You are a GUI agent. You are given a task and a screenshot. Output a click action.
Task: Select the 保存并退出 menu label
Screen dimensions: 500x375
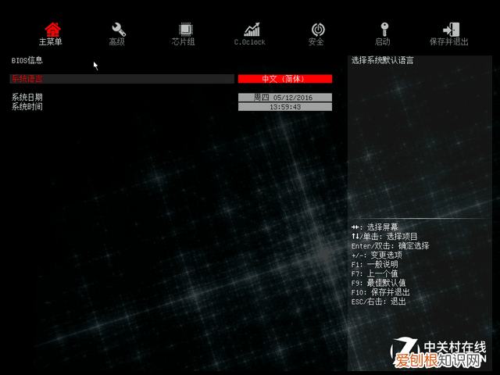pyautogui.click(x=449, y=42)
